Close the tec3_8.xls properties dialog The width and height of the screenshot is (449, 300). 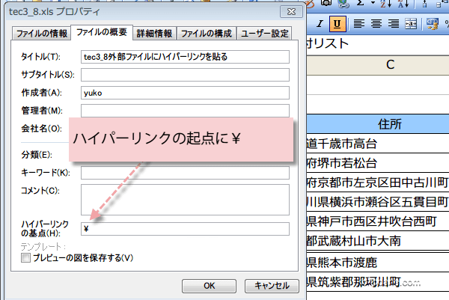click(x=291, y=12)
